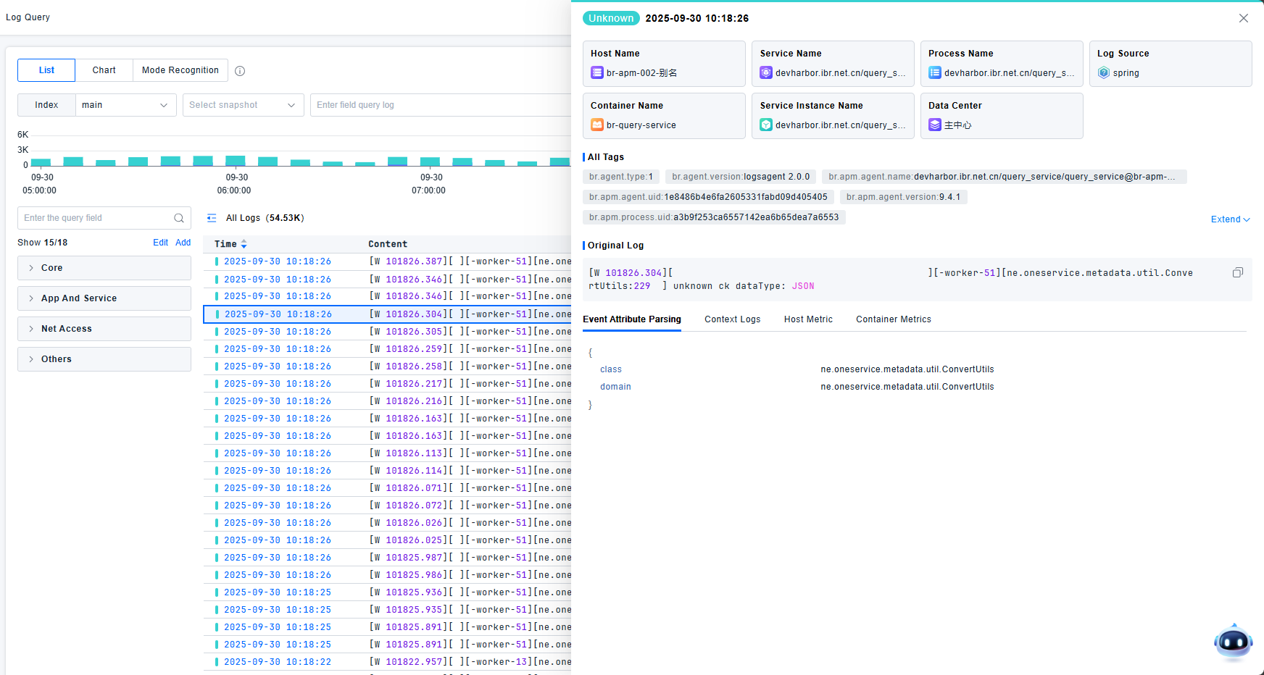The image size is (1264, 675).
Task: Open the robot assistant chat icon
Action: [1233, 642]
